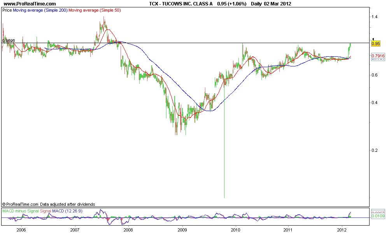Select Moving average (Simple 50) legend
This screenshot has width=389, height=233.
(95, 10)
